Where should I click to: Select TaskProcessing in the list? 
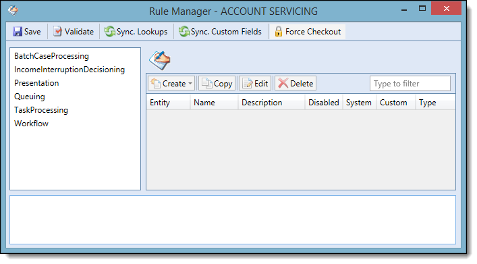coord(41,110)
